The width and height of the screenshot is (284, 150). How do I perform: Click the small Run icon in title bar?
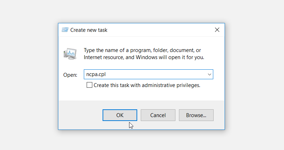65,30
